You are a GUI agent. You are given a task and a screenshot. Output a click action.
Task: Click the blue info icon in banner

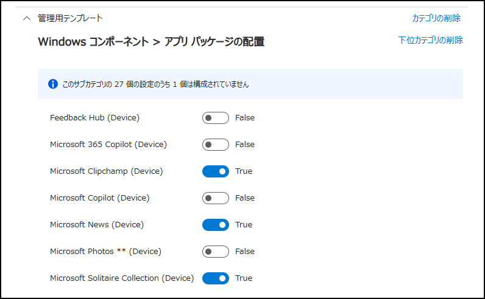pyautogui.click(x=52, y=84)
